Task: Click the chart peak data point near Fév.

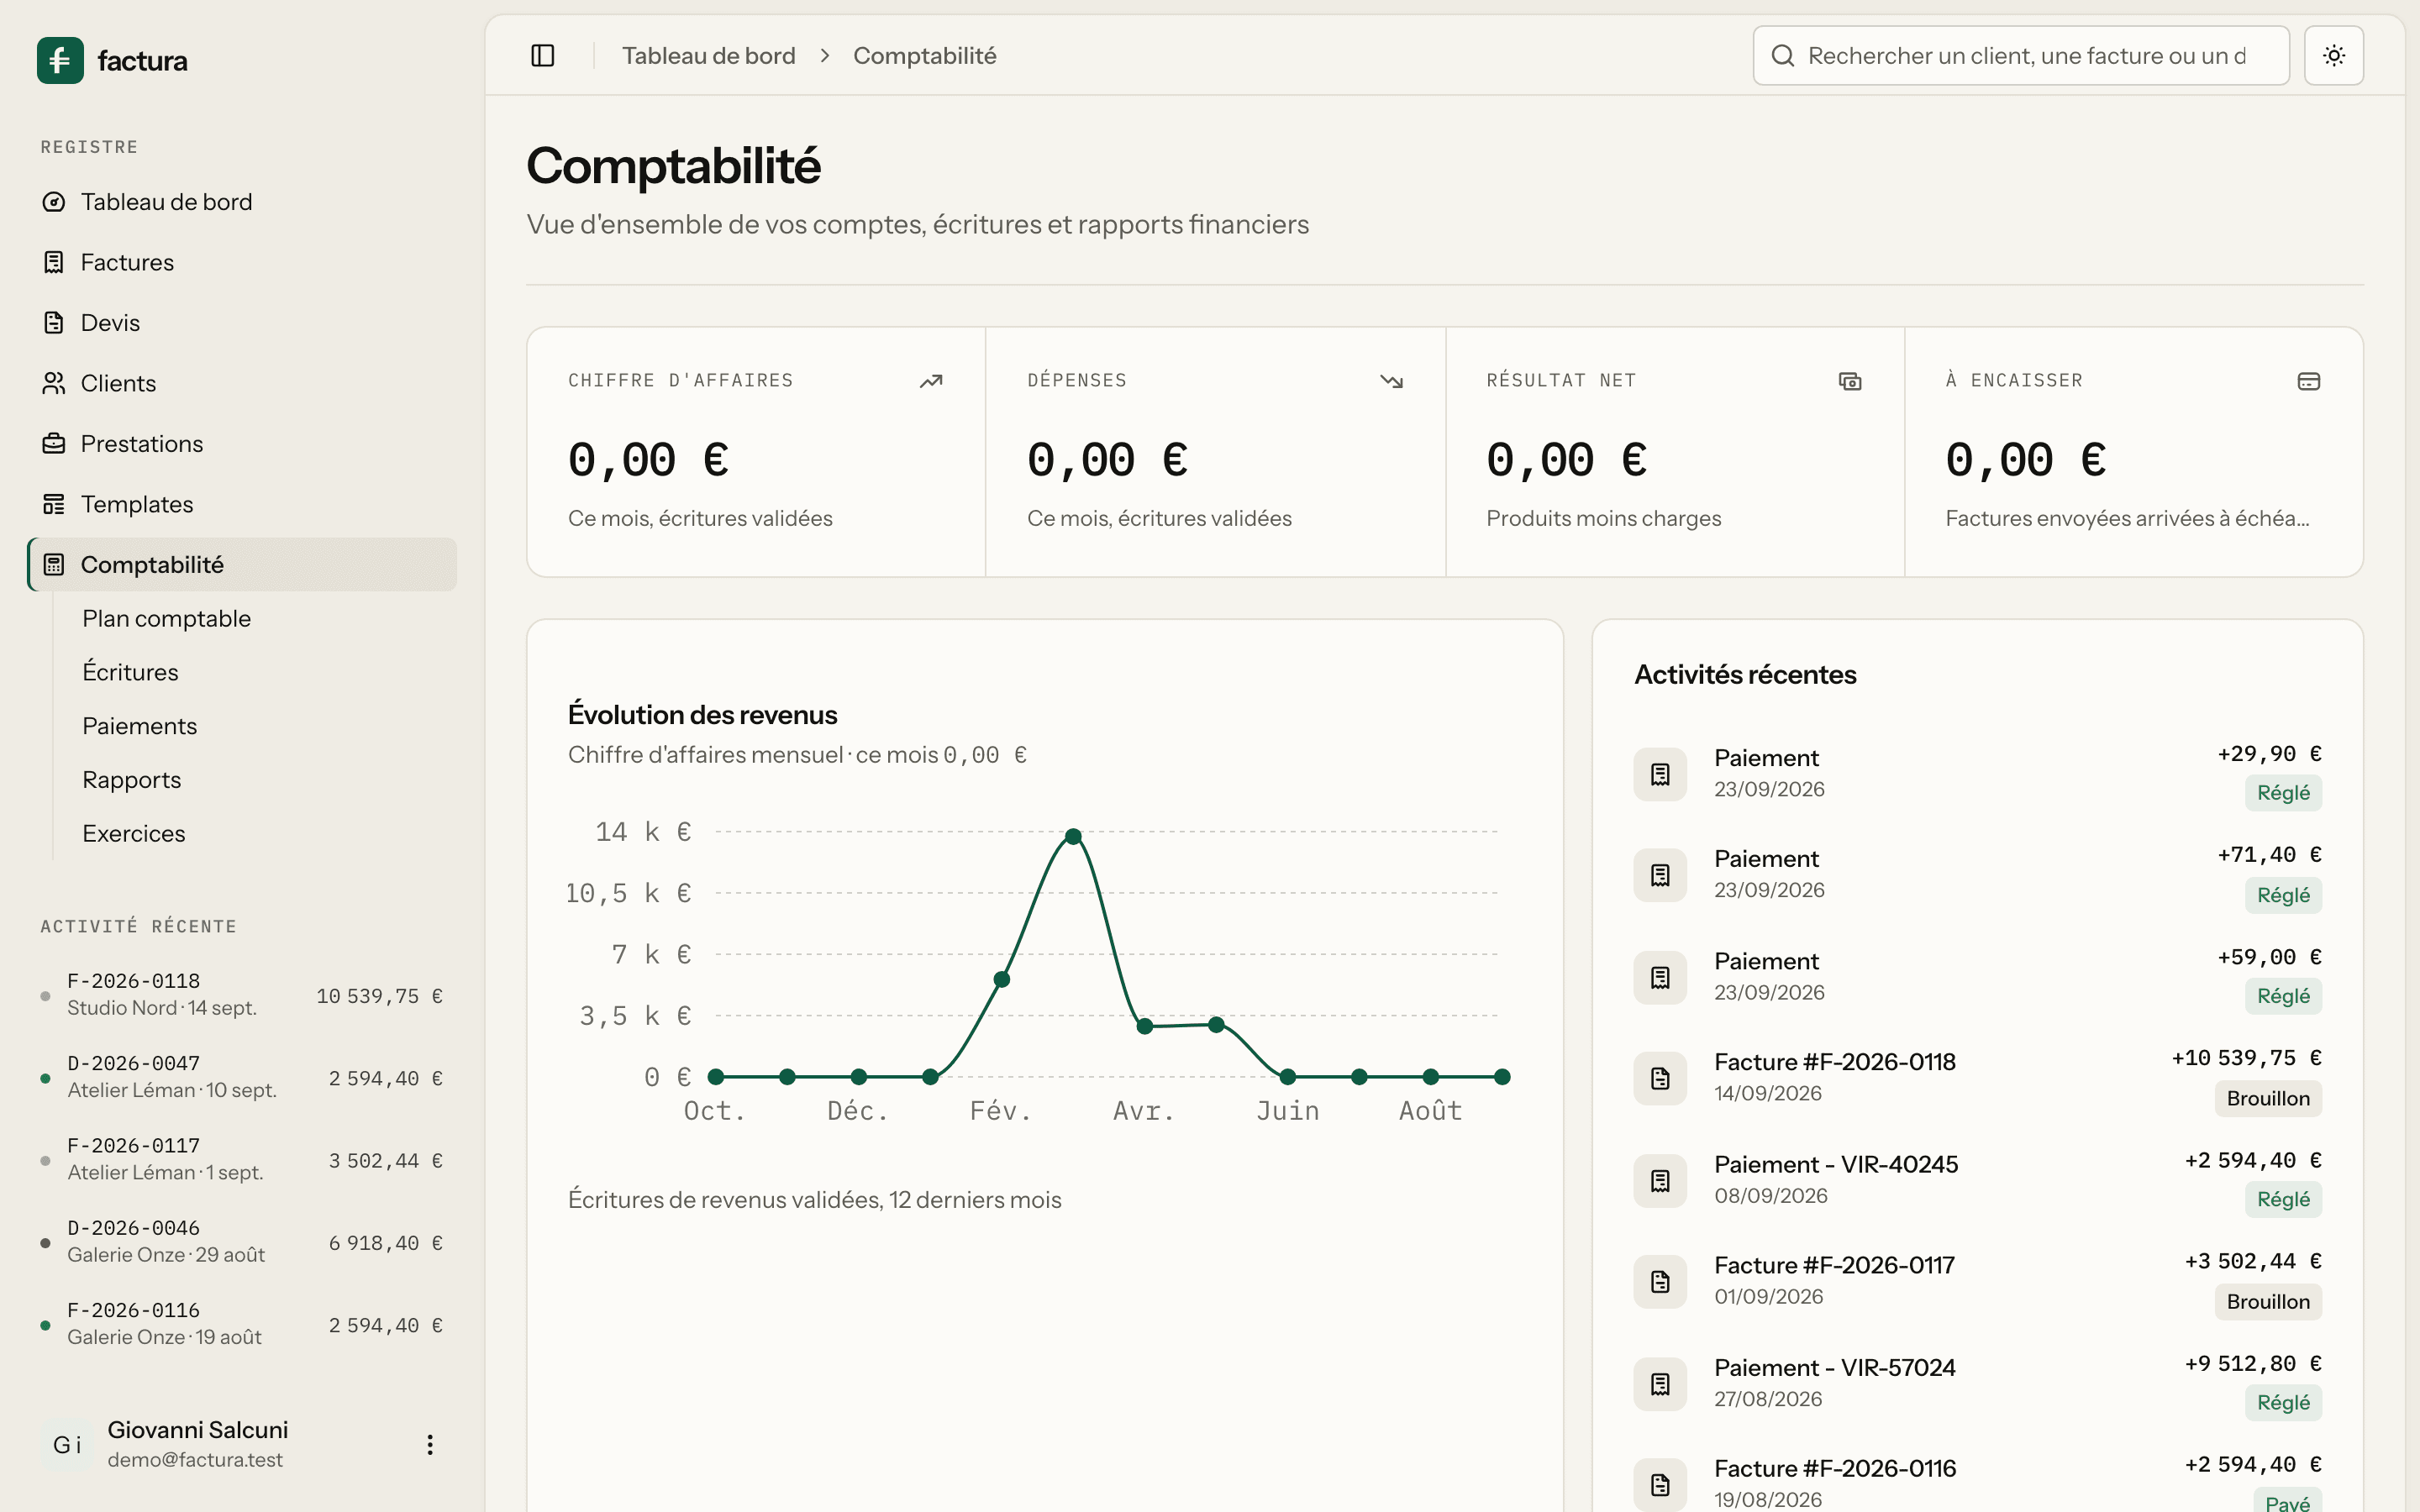Action: tap(1073, 836)
